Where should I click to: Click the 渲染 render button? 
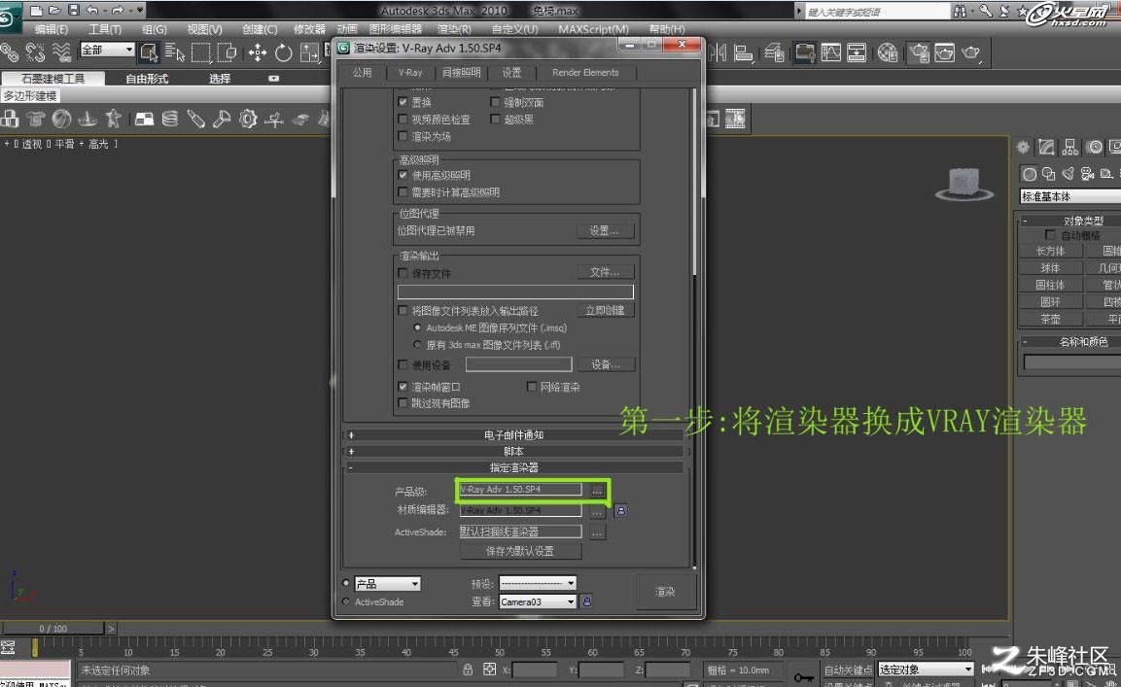665,592
